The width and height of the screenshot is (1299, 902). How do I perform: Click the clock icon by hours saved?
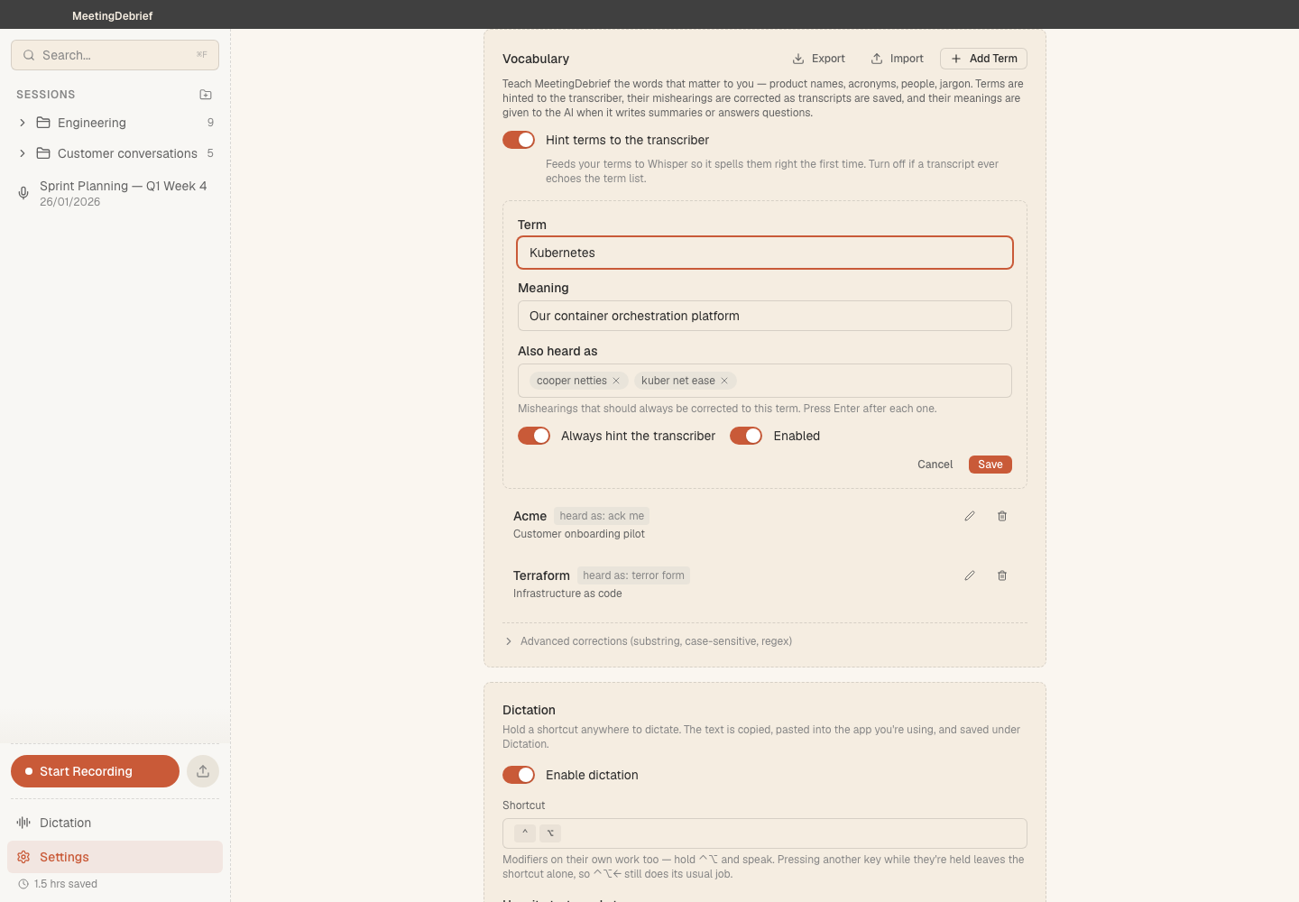23,884
